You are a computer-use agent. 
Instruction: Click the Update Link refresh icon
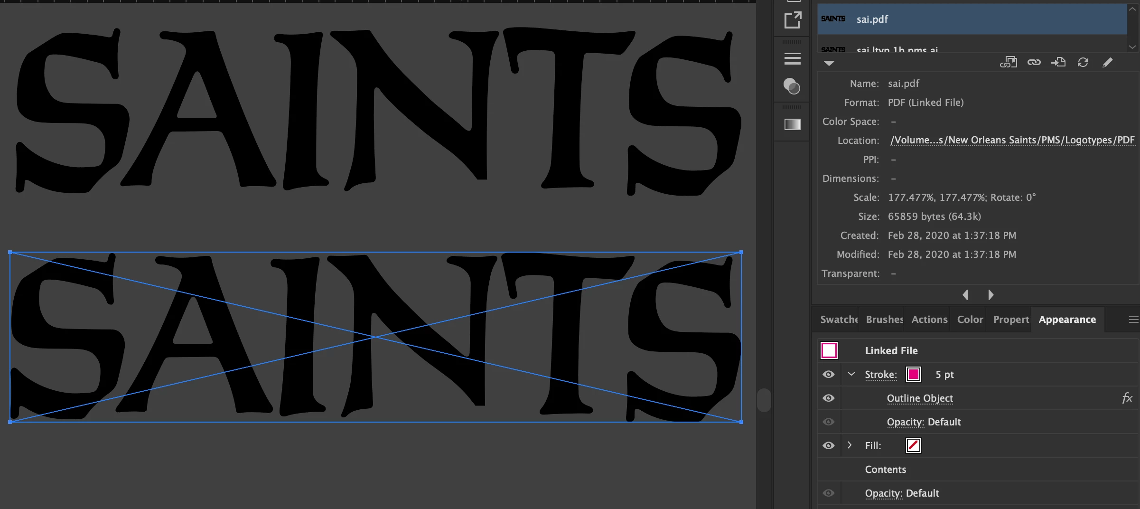pyautogui.click(x=1083, y=62)
